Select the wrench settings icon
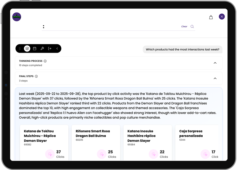The width and height of the screenshot is (237, 170). click(x=42, y=49)
